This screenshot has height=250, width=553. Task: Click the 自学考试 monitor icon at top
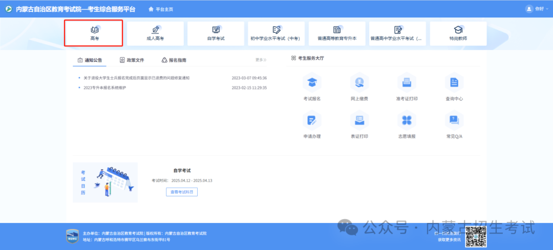216,30
